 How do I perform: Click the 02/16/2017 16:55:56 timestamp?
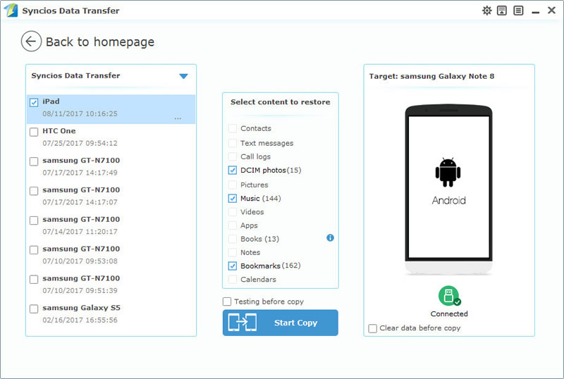point(80,320)
